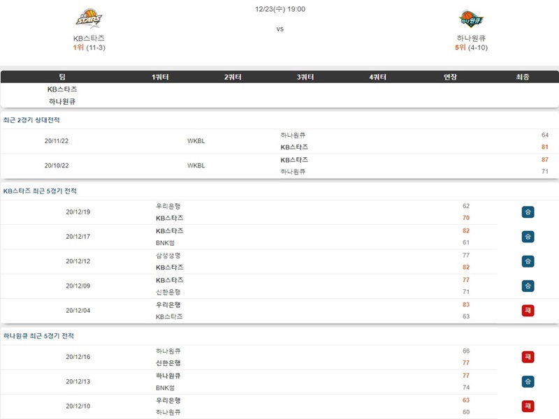Click BNK썸 in the 20/12/13 game
Viewport: 559px width, 419px height.
[x=166, y=388]
